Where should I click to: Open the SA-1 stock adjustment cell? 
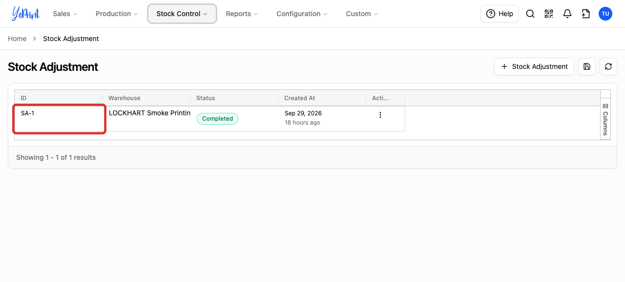(59, 119)
